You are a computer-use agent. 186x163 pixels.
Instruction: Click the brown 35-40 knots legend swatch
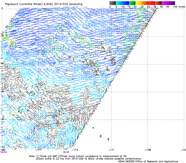tap(158, 3)
